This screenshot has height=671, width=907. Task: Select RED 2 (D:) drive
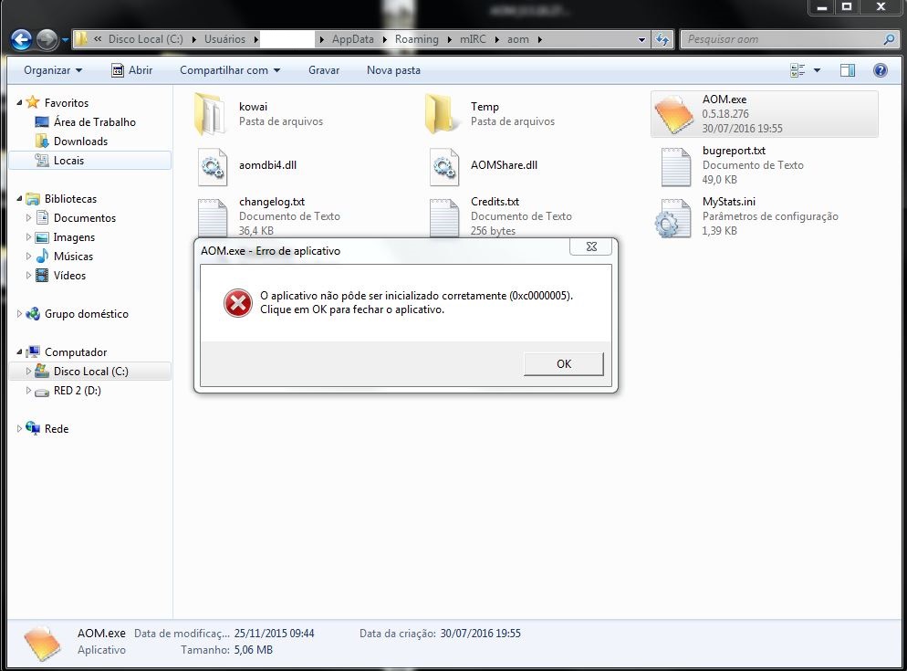77,391
